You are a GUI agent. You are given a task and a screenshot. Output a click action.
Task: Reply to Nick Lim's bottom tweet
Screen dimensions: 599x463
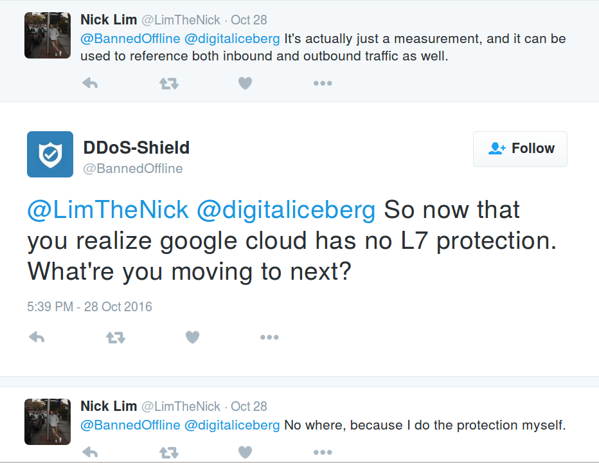[90, 452]
